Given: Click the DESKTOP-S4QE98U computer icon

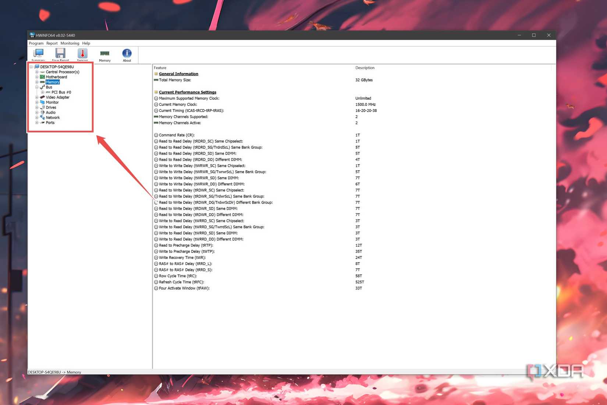Looking at the screenshot, I should coord(37,67).
